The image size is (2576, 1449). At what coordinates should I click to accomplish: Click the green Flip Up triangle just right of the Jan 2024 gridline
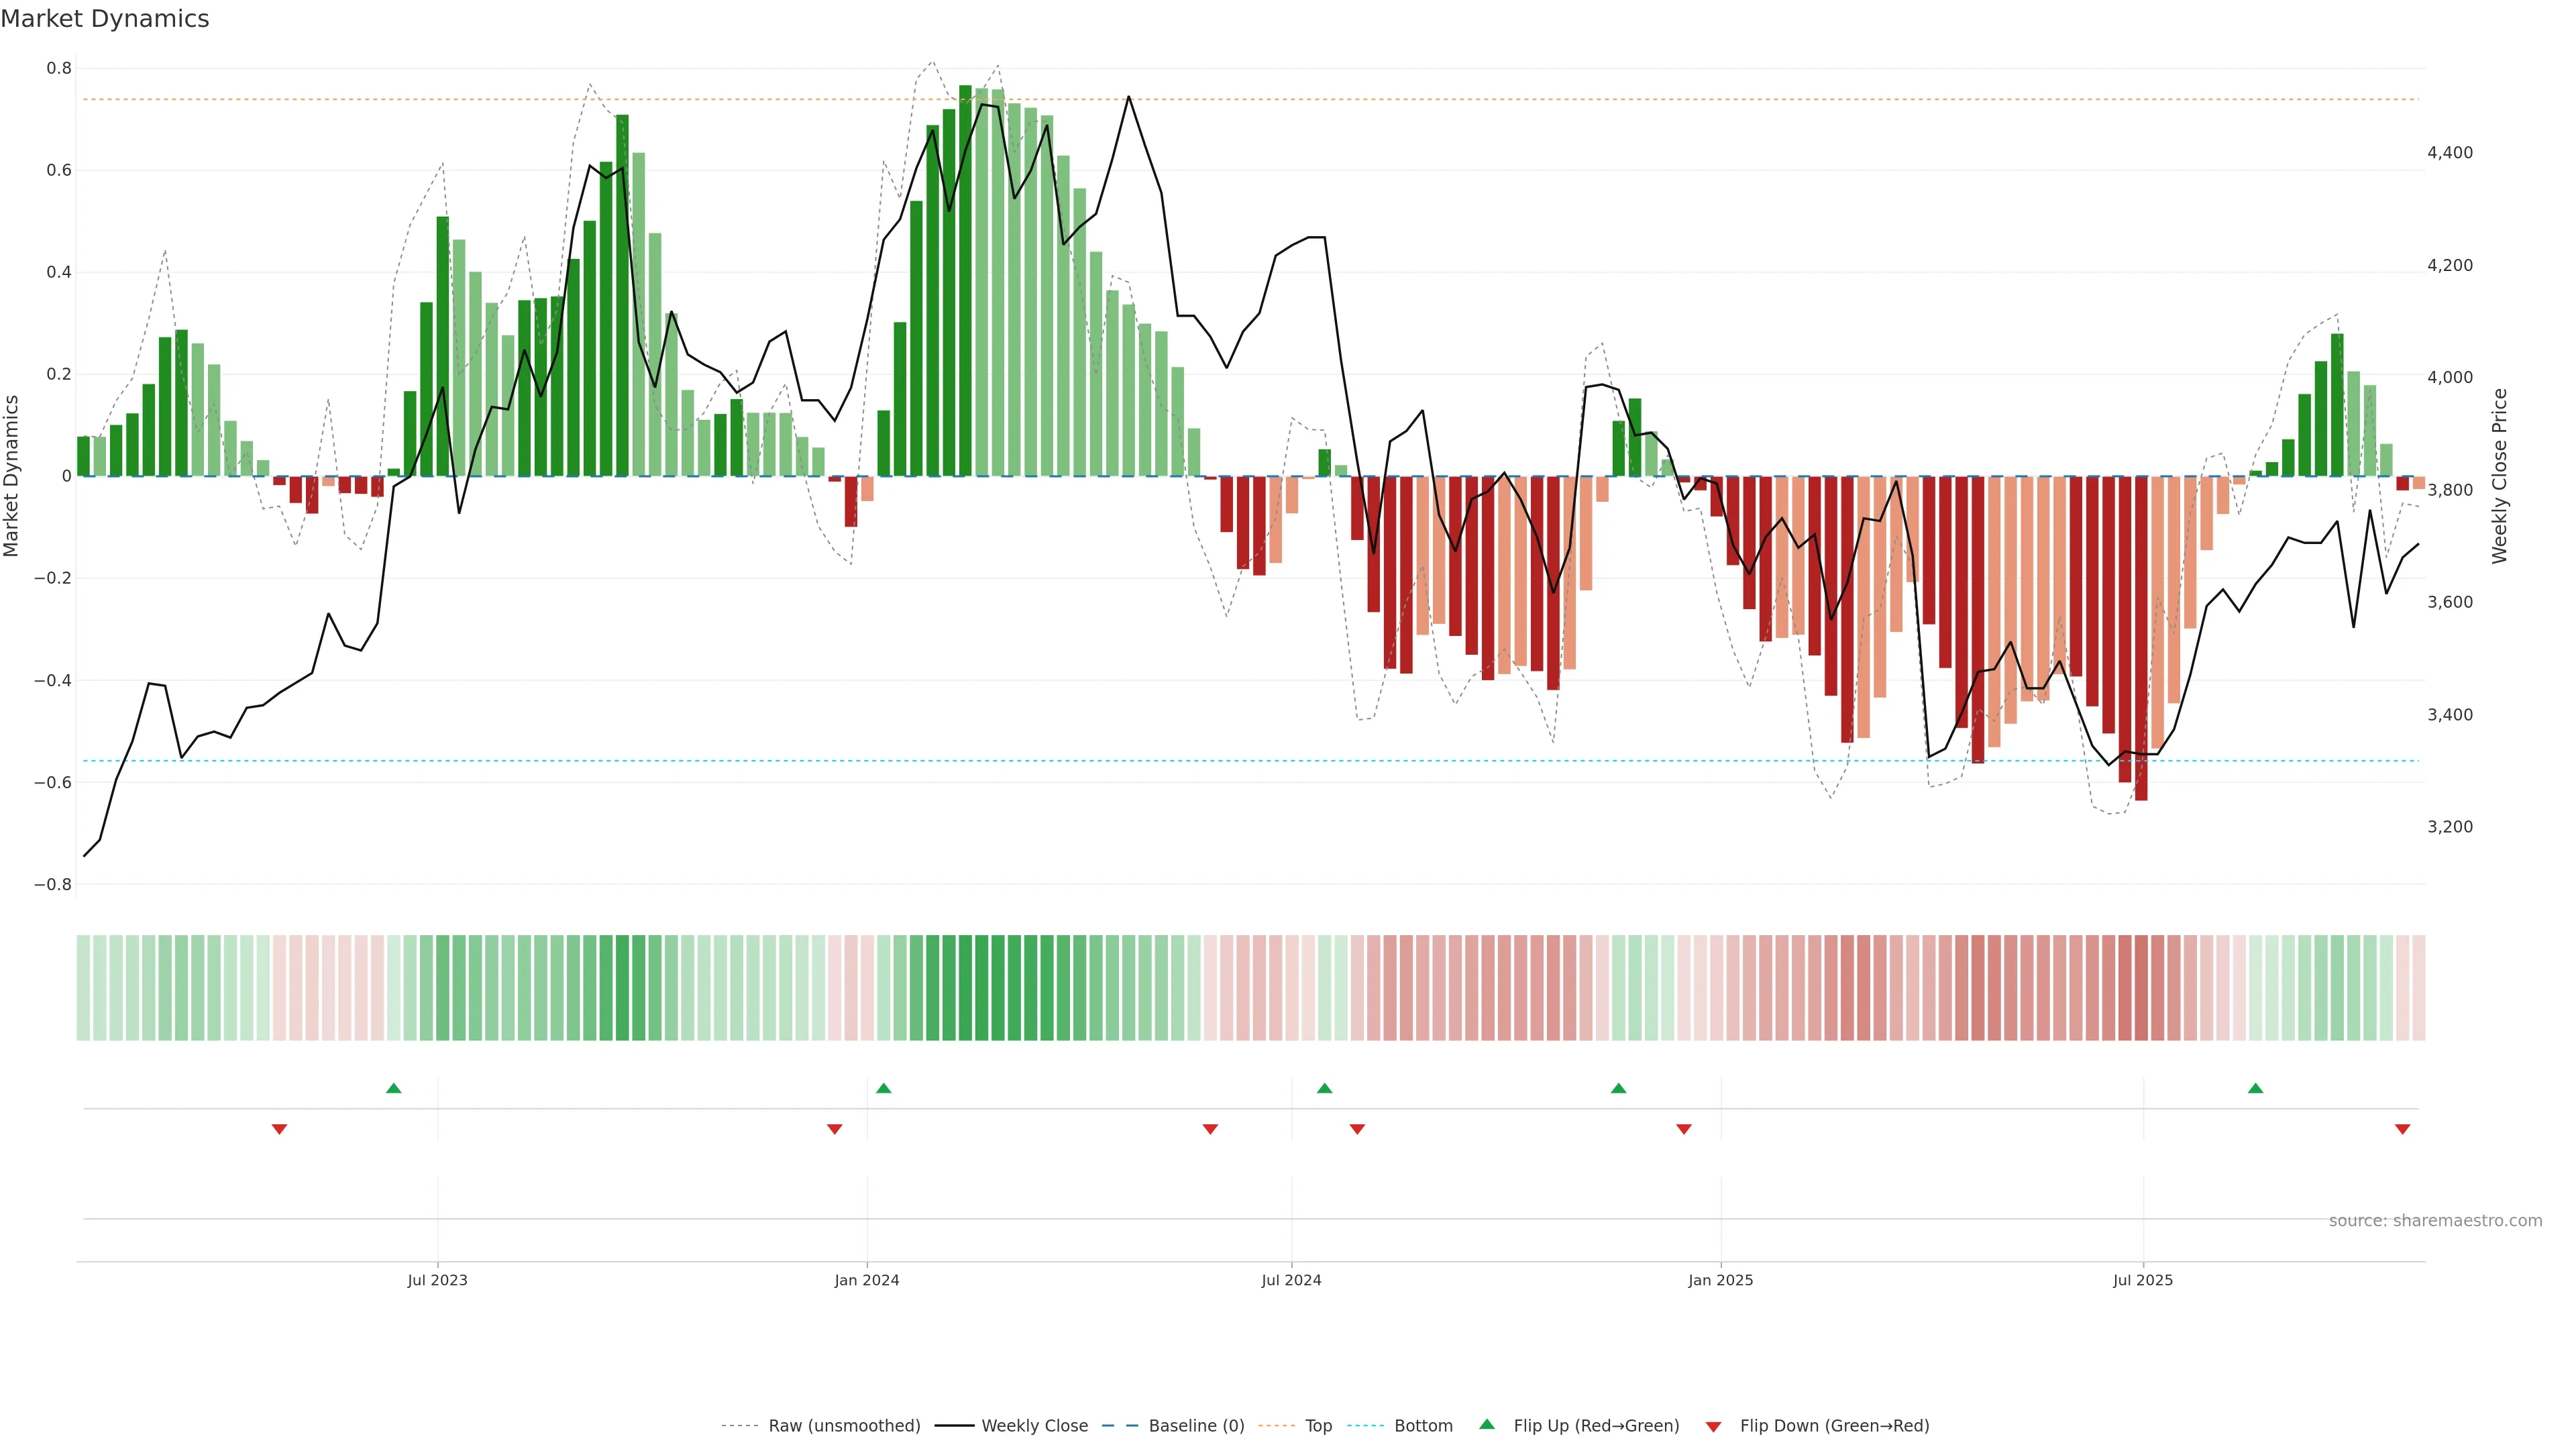coord(883,1088)
